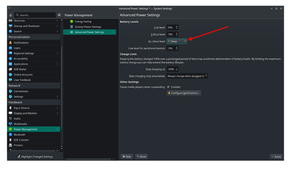
Task: Open the Bluetooth settings row
Action: (34, 135)
